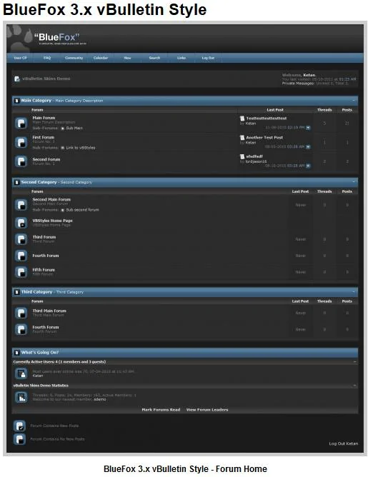Go to last post of Another Test Post
This screenshot has height=477, width=368.
click(308, 147)
